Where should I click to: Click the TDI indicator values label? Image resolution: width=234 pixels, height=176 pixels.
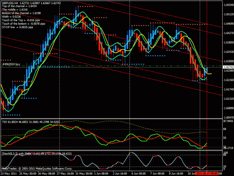[31, 122]
